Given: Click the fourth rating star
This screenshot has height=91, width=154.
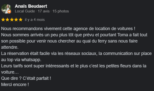Looking at the screenshot, I should (x=16, y=20).
